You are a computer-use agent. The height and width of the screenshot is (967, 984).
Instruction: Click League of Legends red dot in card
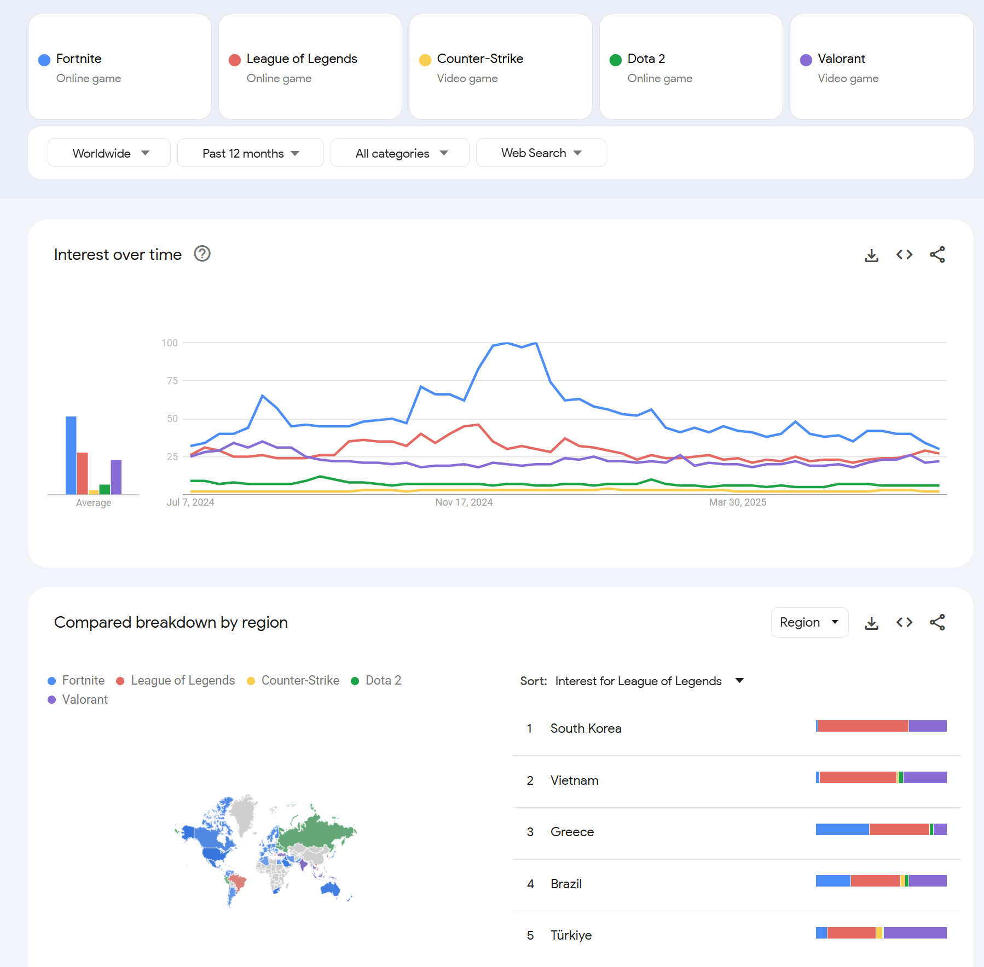pyautogui.click(x=235, y=60)
